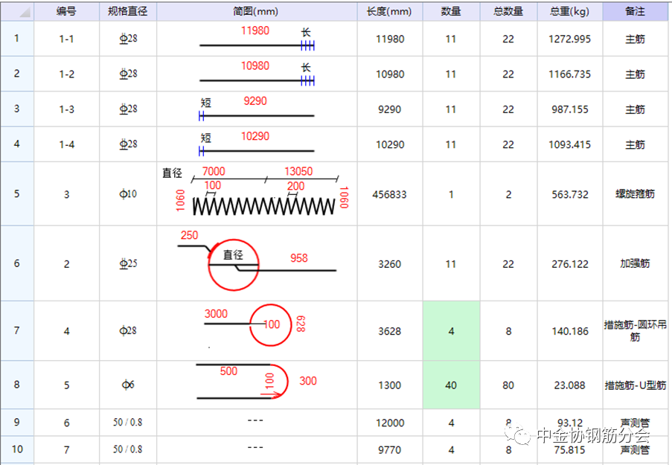Screen dimensions: 672x465
Task: Click total weight 140.186
Action: 569,331
